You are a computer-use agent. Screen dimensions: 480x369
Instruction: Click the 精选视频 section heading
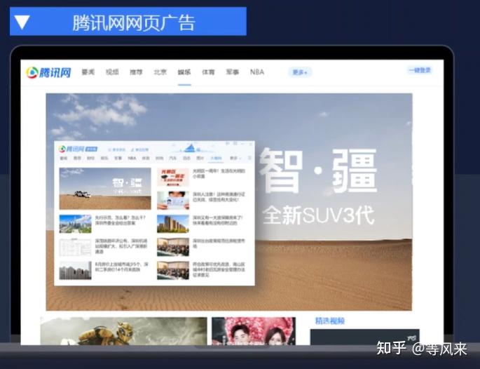click(x=330, y=321)
